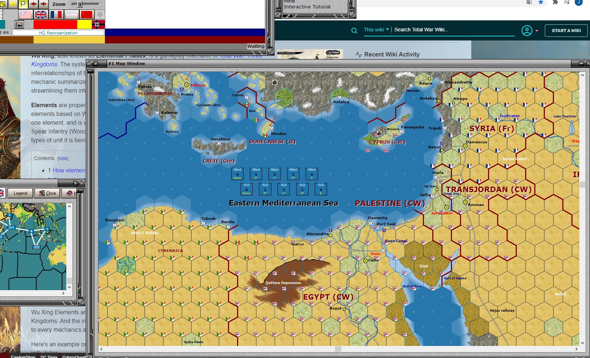Click the down scroll arrow in the Map Window
590x358 pixels.
pos(582,343)
